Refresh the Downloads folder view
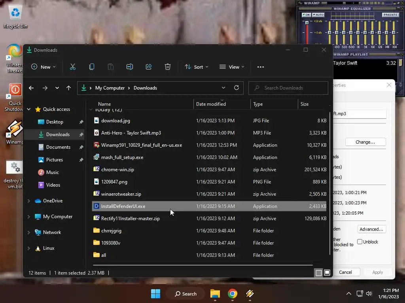Screen dimensions: 405x303 (237, 88)
